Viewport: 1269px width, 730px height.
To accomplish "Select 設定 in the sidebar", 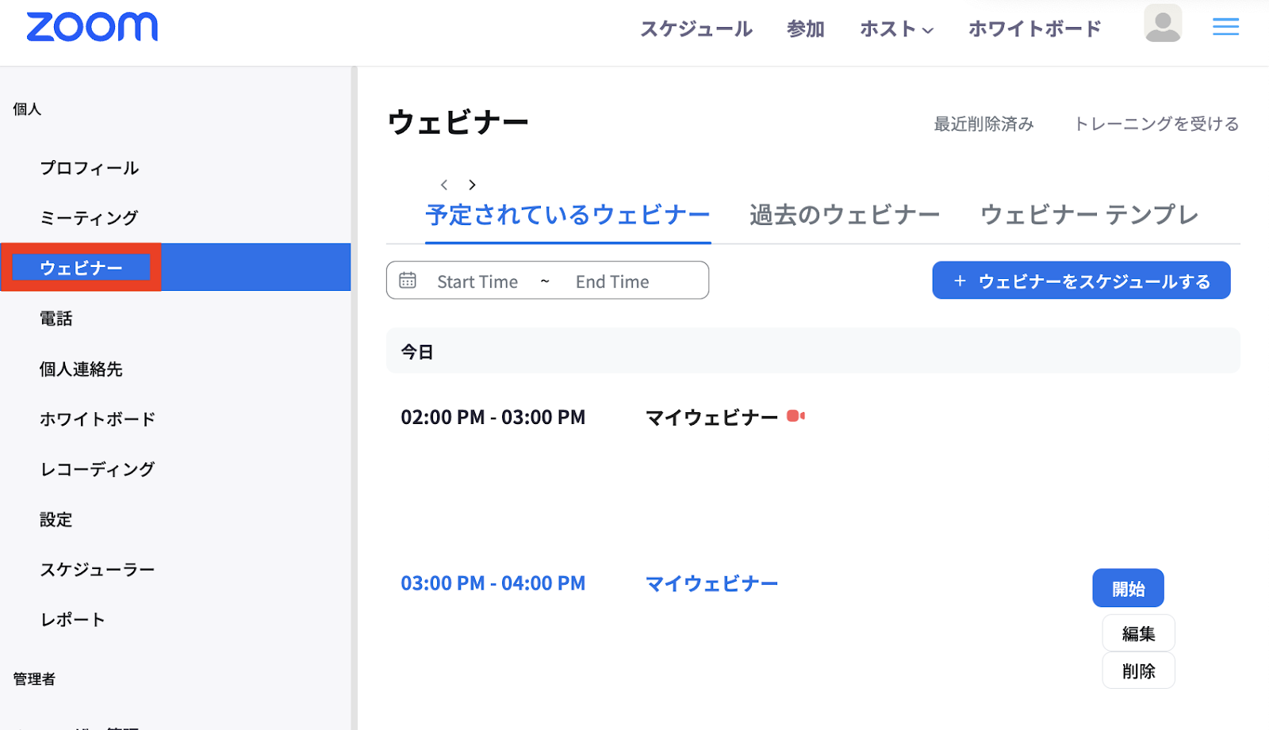I will click(56, 520).
